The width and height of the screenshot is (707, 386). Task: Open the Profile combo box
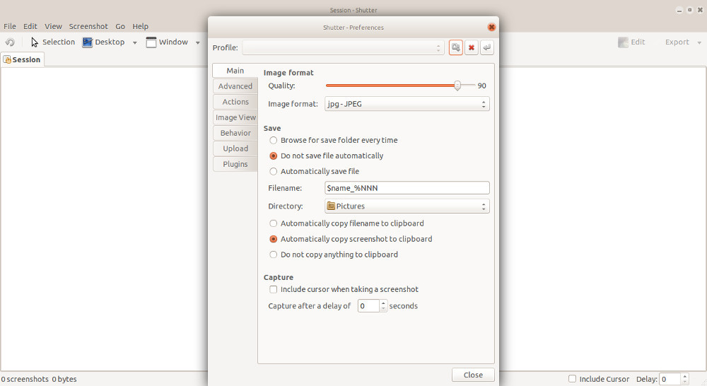(343, 48)
